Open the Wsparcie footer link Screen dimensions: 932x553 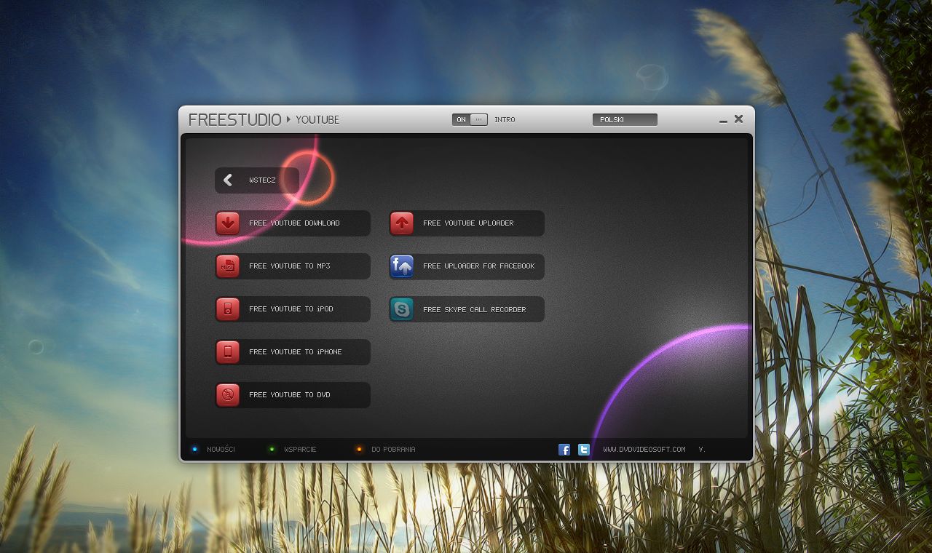tap(300, 450)
